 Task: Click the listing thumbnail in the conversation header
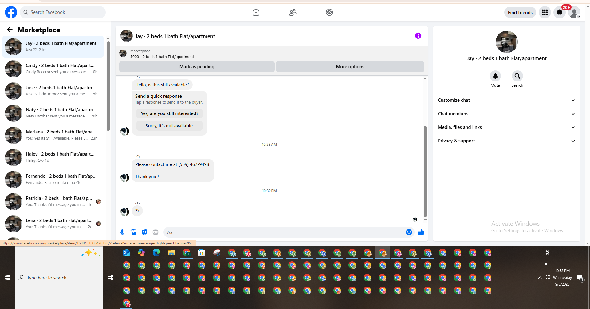(127, 36)
